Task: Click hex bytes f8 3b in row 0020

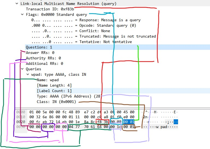Action: pos(103,122)
